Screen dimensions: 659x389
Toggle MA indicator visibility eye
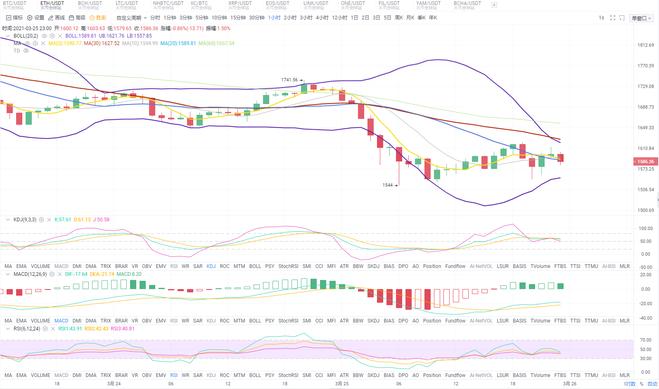(x=27, y=43)
